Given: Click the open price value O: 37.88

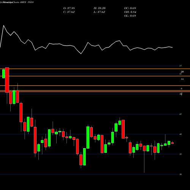Looking at the screenshot, I should [x=69, y=8].
